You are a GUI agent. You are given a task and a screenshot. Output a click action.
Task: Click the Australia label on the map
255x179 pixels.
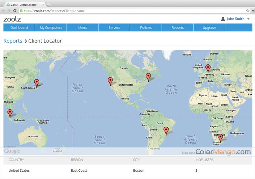point(33,136)
